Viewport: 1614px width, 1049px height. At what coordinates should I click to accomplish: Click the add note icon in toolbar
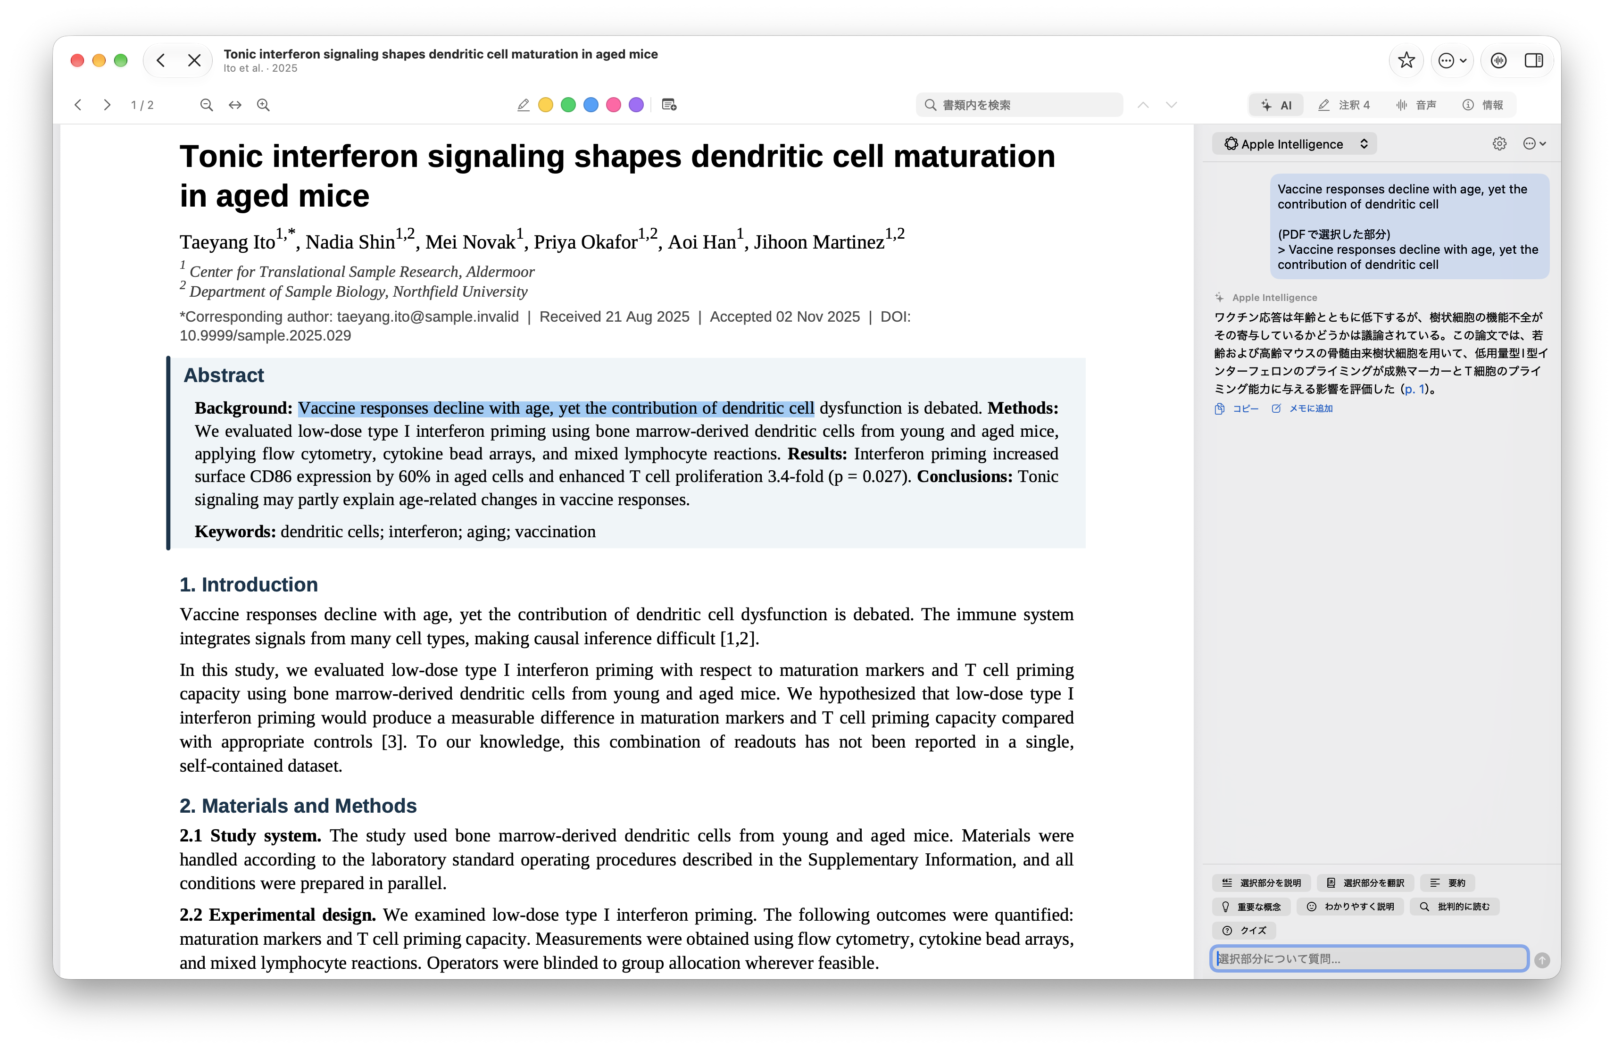tap(669, 105)
